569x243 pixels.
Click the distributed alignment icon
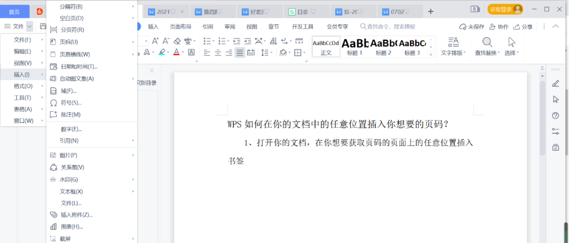(x=250, y=53)
